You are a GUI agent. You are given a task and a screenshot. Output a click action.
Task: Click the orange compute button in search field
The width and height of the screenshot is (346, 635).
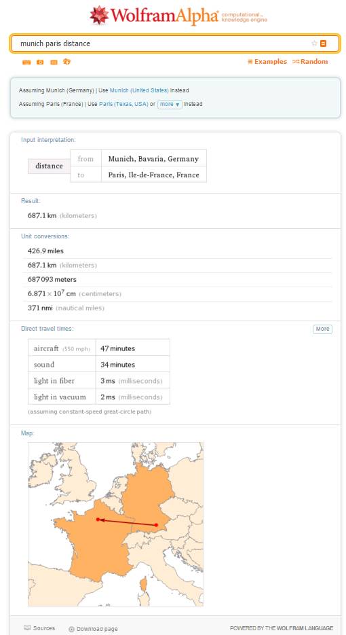(323, 43)
